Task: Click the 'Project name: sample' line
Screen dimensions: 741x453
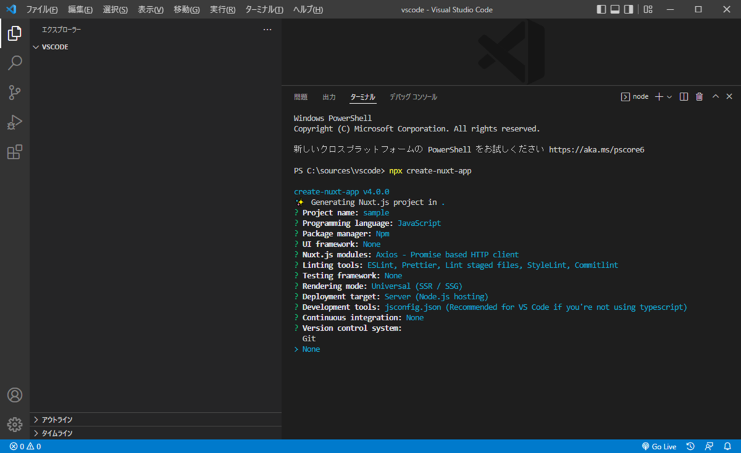Action: tap(341, 213)
